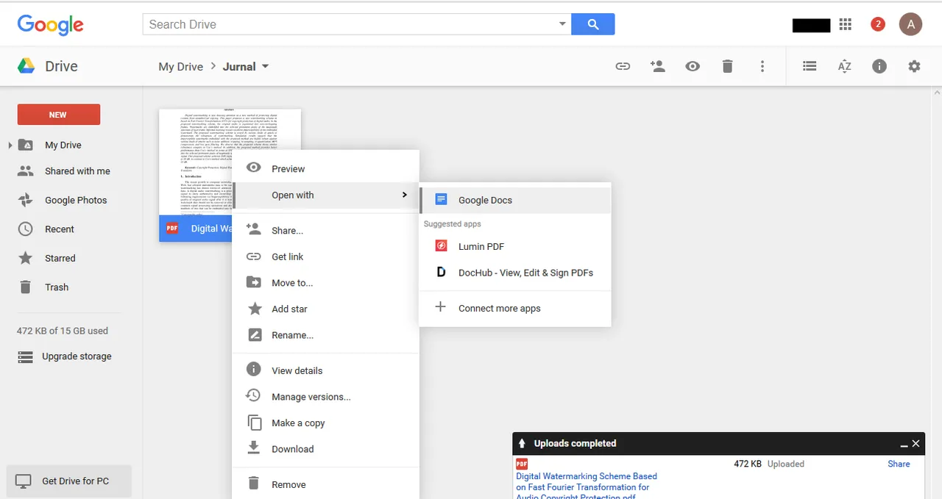Open the settings gear menu
Viewport: 942px width, 499px height.
(x=914, y=66)
